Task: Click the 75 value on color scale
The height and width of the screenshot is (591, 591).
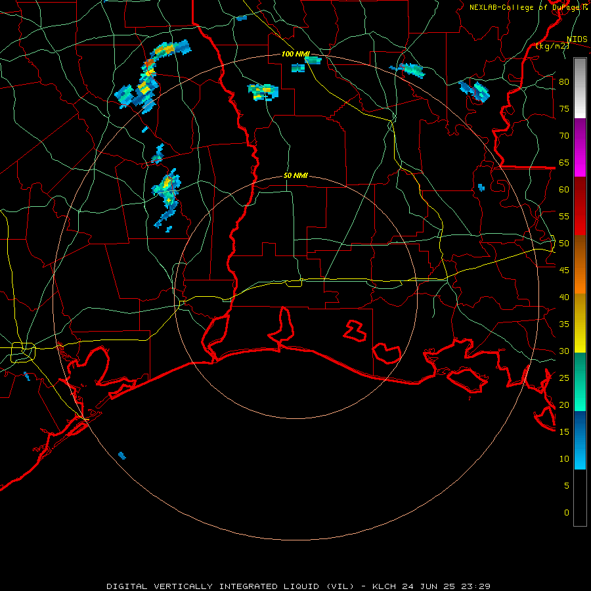Action: (x=564, y=109)
